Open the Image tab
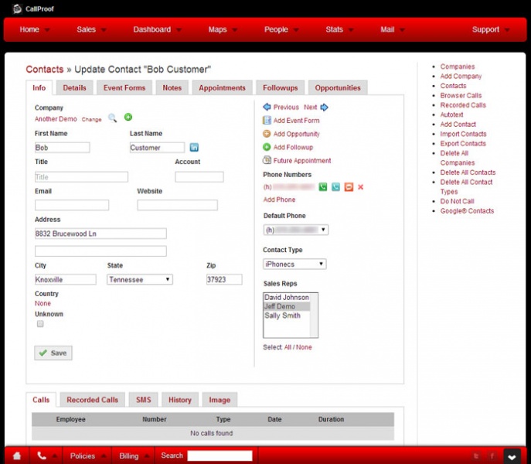Viewport: 531px width, 464px height. click(x=220, y=400)
